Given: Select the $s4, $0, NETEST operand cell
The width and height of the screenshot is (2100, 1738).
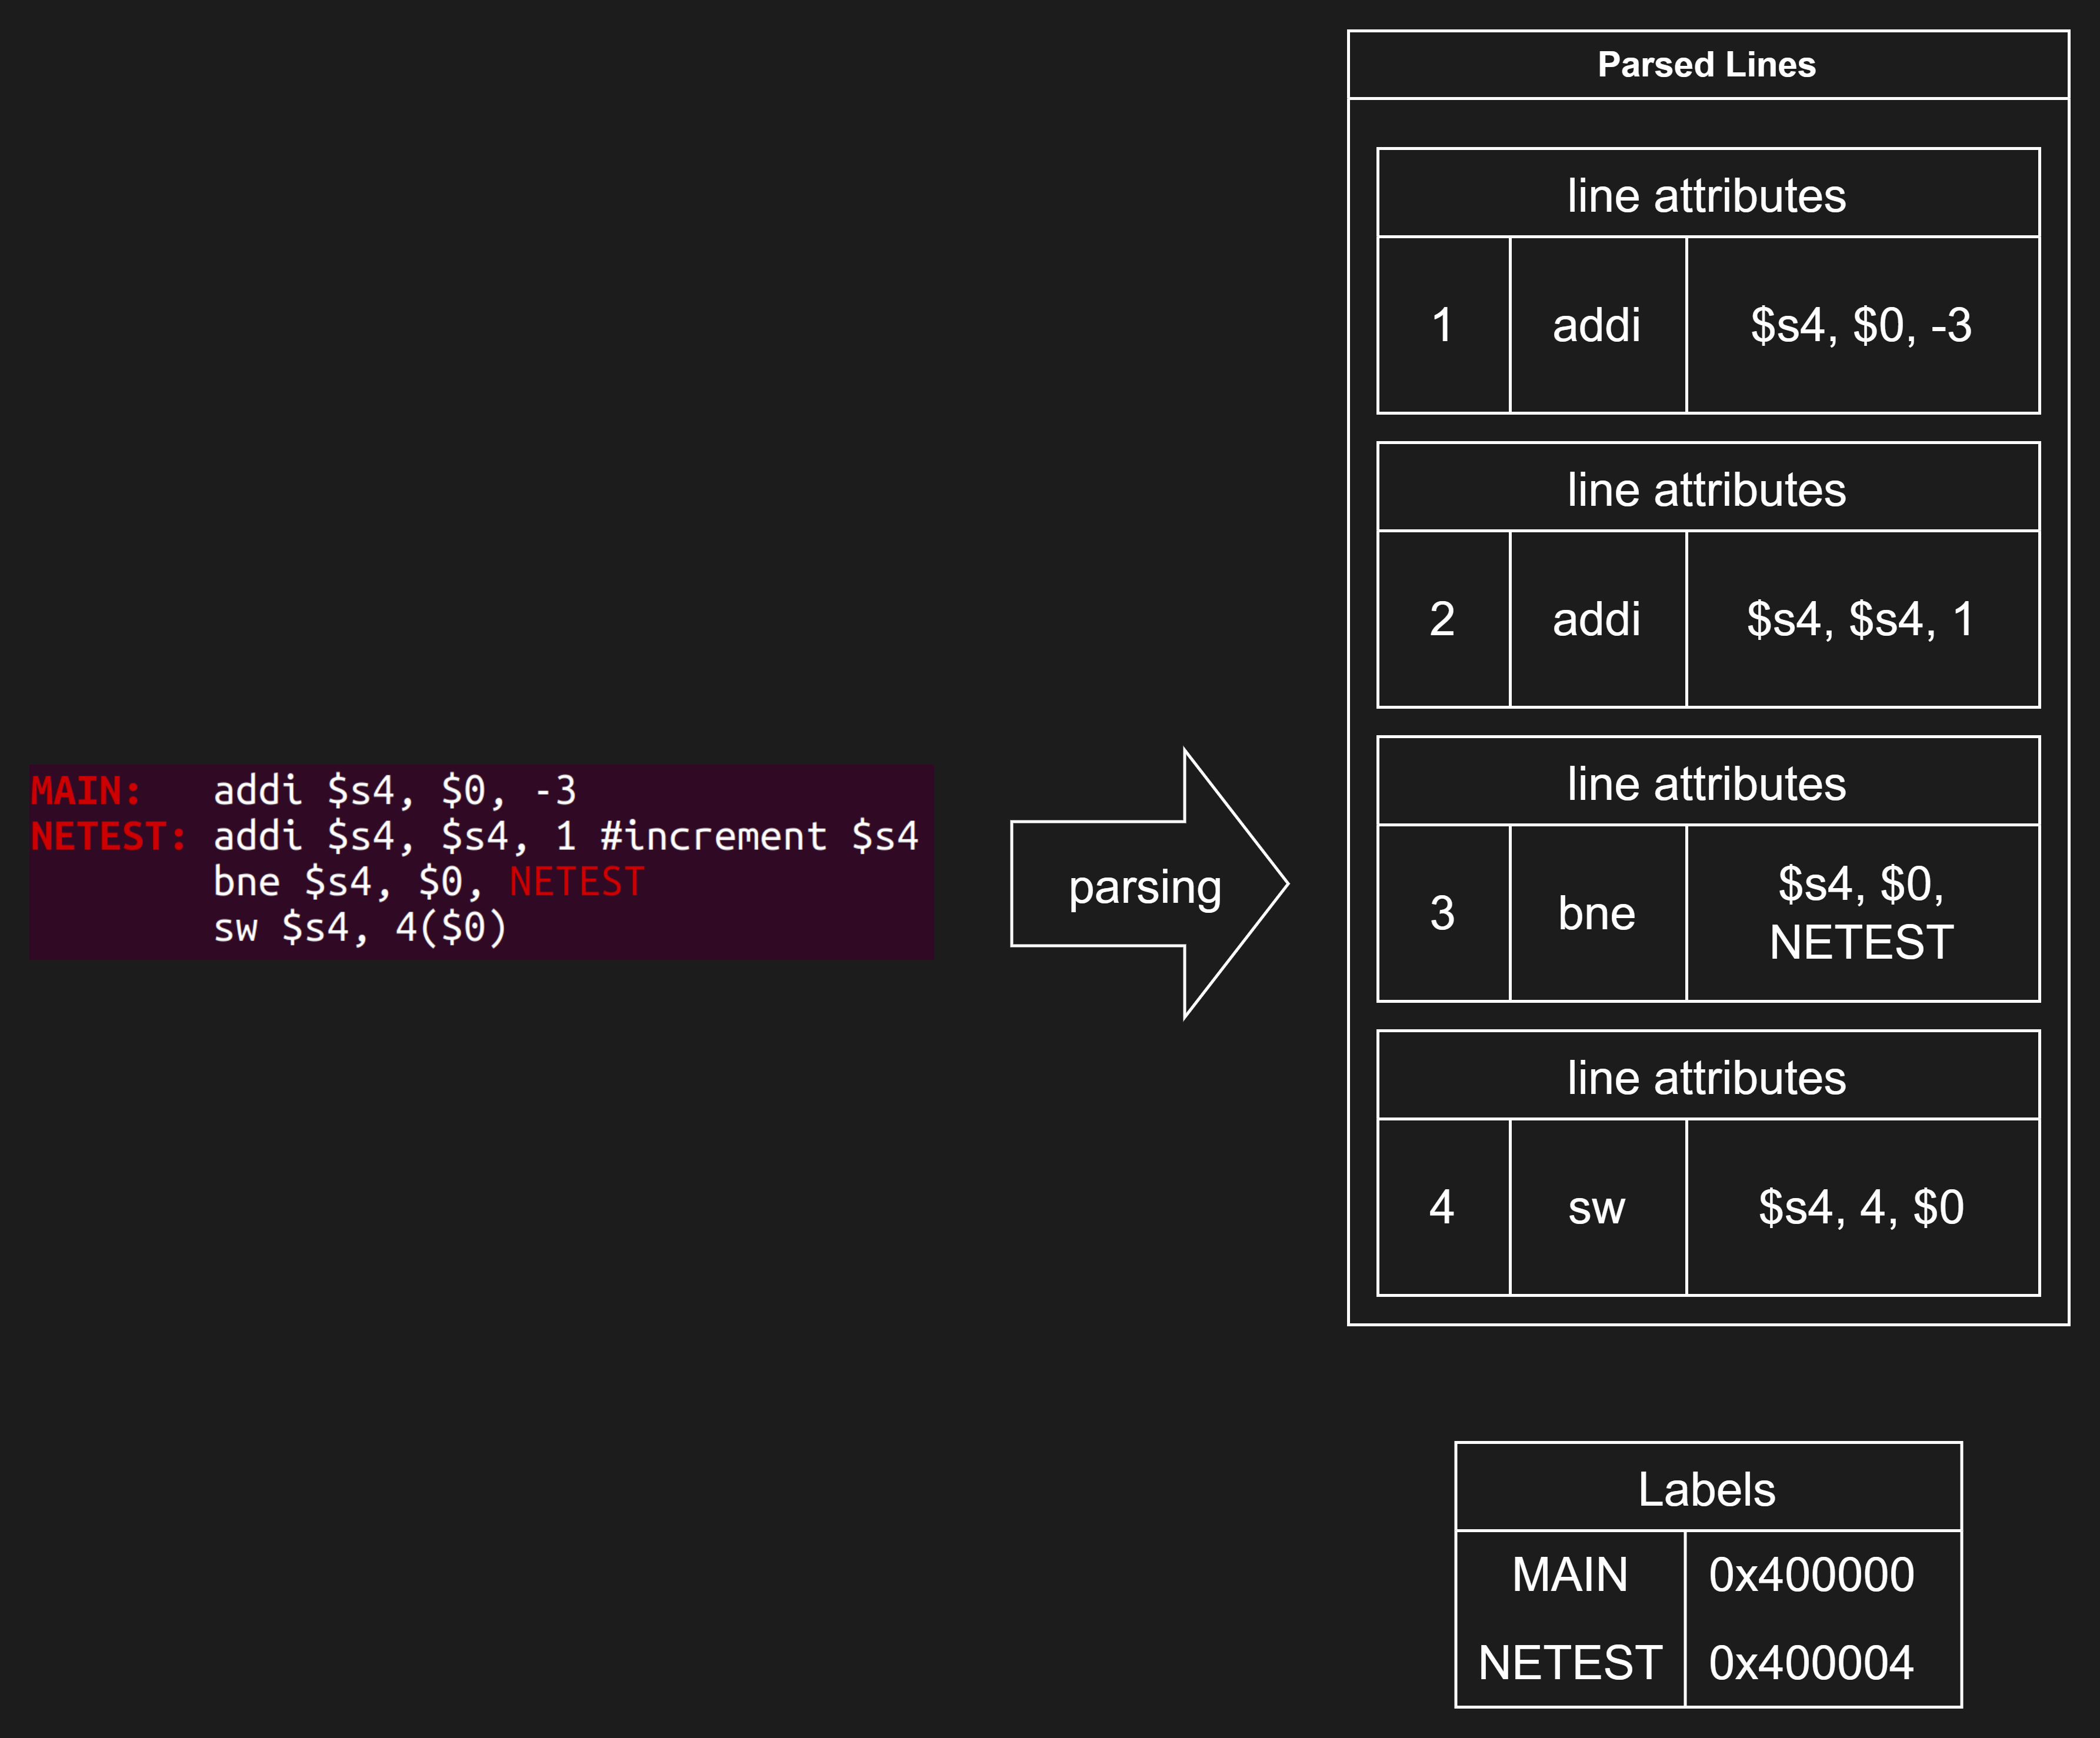Looking at the screenshot, I should pos(1861,913).
